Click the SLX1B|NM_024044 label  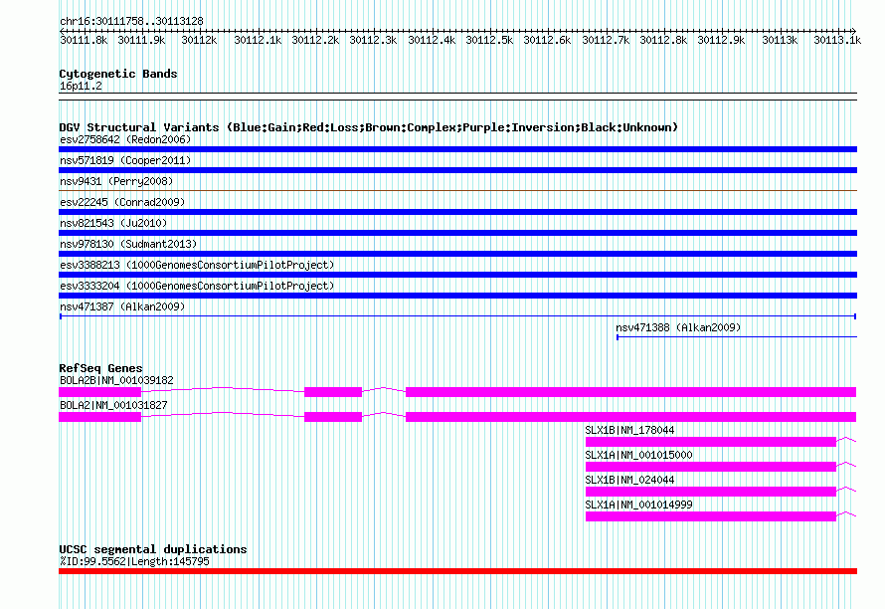click(x=629, y=480)
